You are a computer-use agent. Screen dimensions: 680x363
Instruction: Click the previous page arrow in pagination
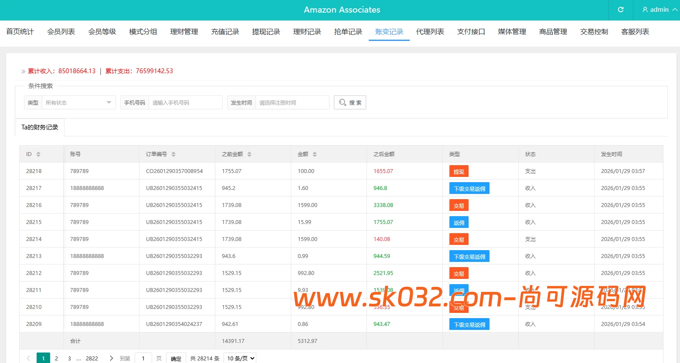coord(28,358)
